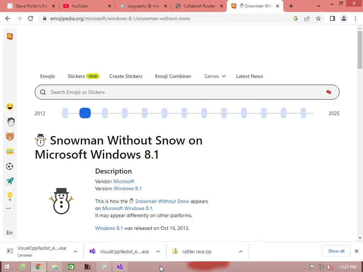Bookmark this page with the star icon

click(x=318, y=18)
